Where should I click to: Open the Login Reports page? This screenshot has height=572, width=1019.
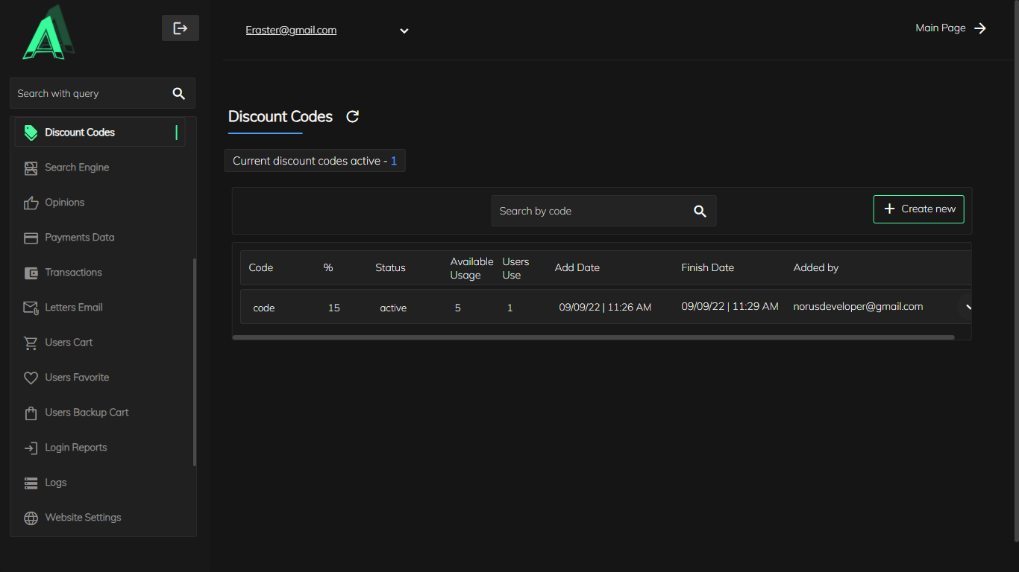click(75, 448)
